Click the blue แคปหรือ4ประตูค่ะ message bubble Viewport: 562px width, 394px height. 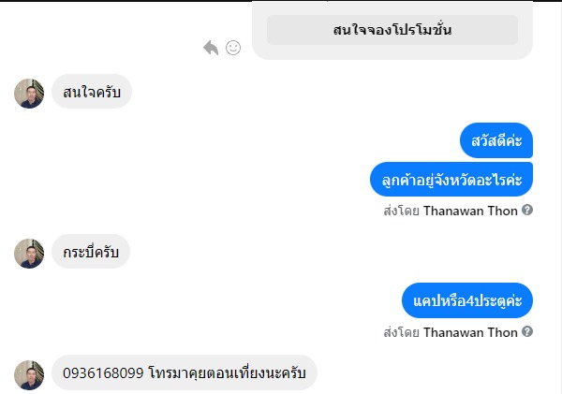click(466, 300)
